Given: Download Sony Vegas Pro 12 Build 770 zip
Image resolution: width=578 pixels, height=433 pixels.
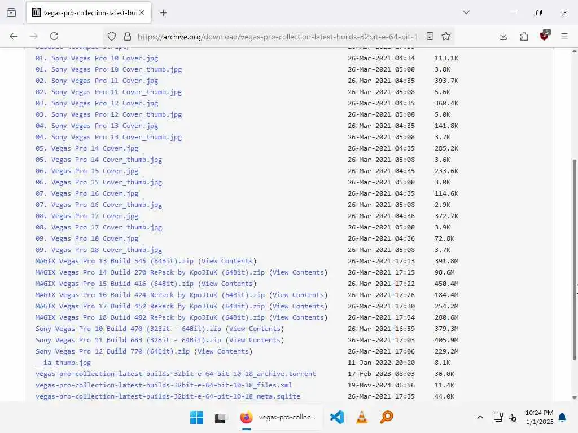Looking at the screenshot, I should (112, 351).
